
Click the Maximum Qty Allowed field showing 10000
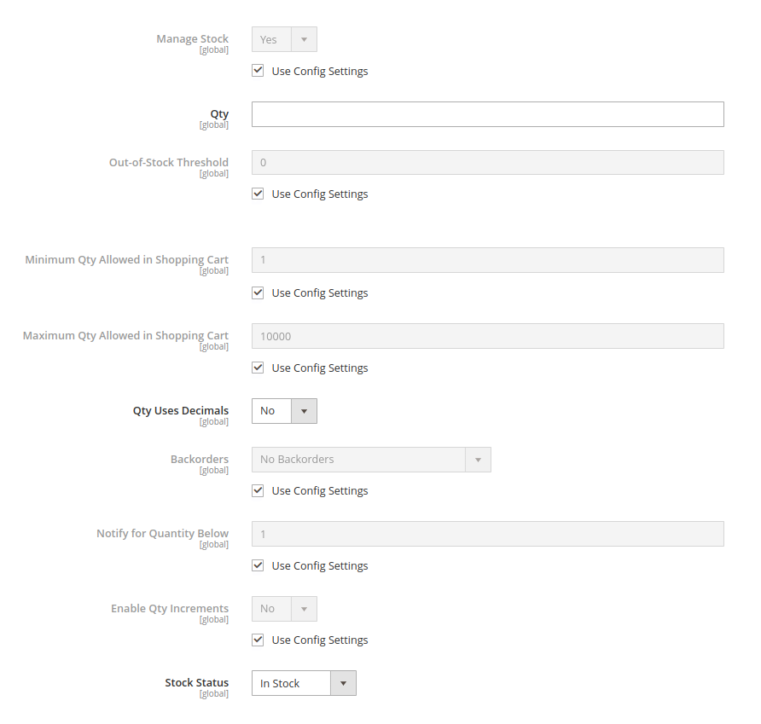point(488,336)
